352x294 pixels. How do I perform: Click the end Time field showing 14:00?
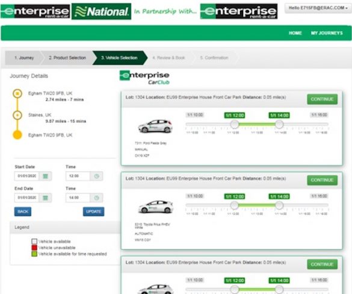(x=78, y=198)
